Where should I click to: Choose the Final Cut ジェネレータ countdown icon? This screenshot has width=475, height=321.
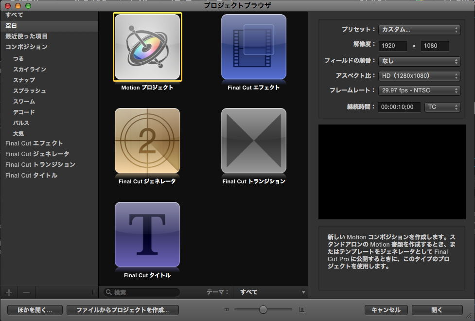click(x=147, y=141)
